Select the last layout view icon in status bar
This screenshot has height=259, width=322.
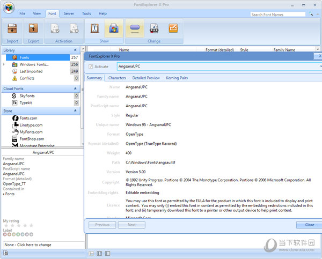tap(107, 254)
